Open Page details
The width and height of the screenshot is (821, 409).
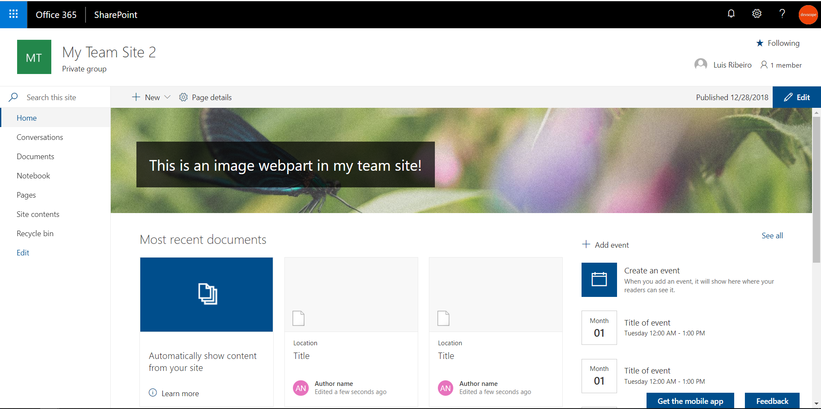[x=205, y=97]
